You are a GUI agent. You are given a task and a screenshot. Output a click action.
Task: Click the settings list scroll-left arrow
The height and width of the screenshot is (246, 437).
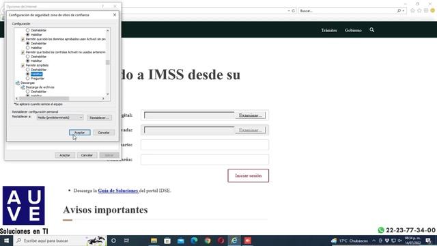point(16,98)
